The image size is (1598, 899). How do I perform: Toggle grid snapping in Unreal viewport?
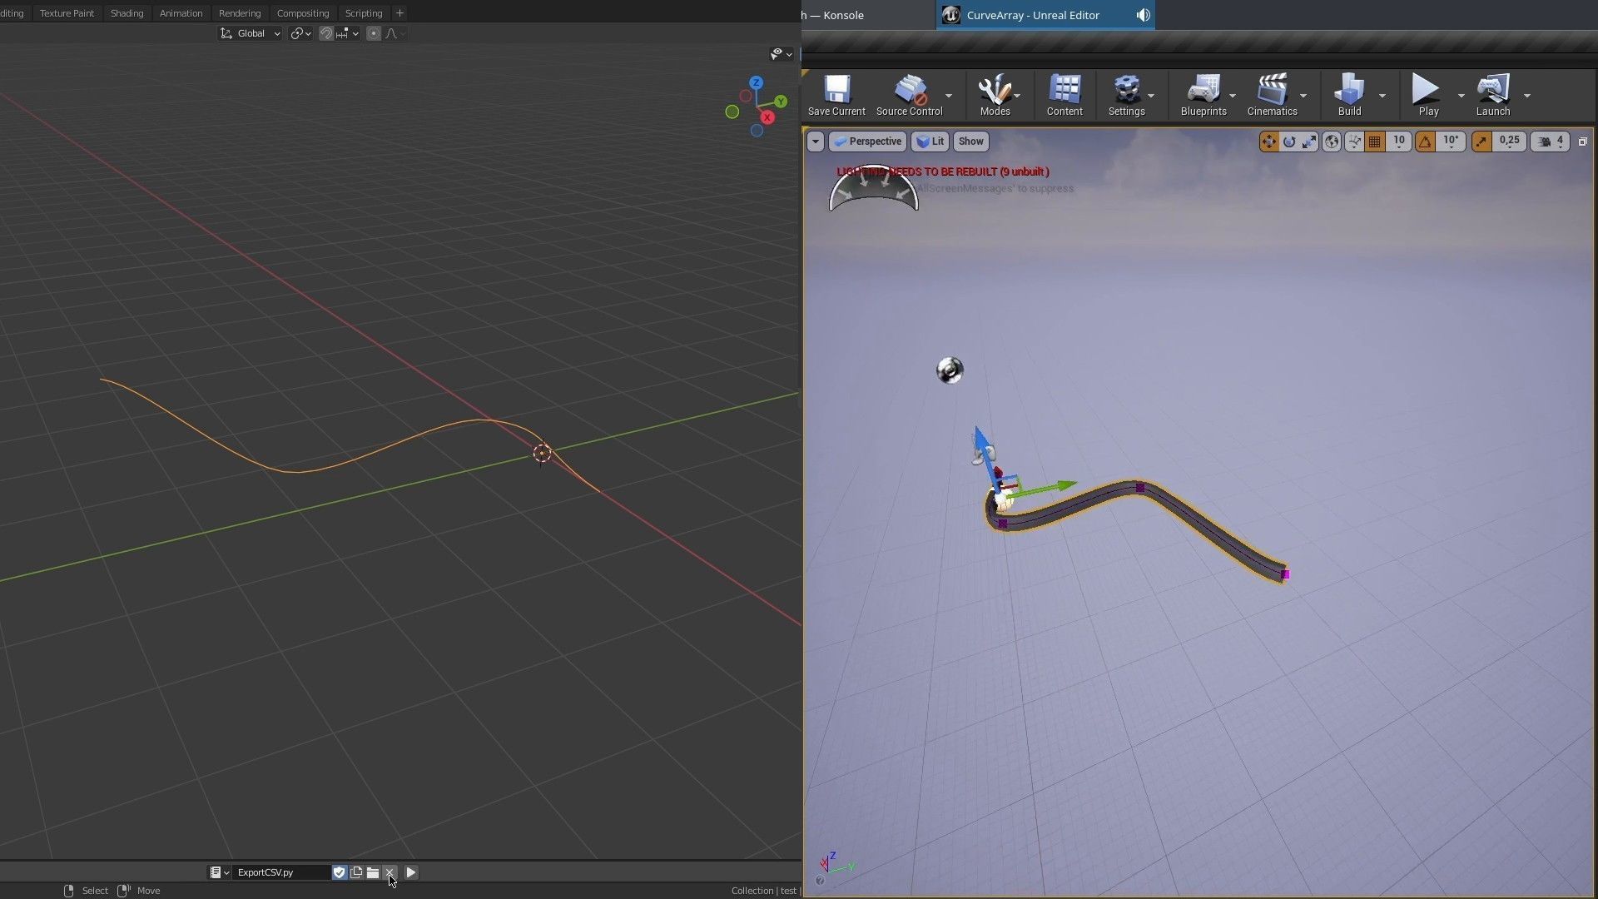[x=1373, y=141]
